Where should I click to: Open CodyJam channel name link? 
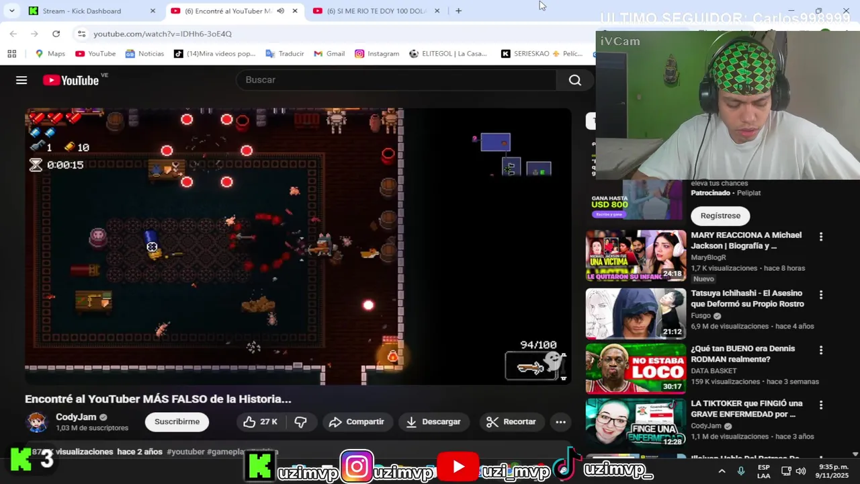[x=76, y=417]
